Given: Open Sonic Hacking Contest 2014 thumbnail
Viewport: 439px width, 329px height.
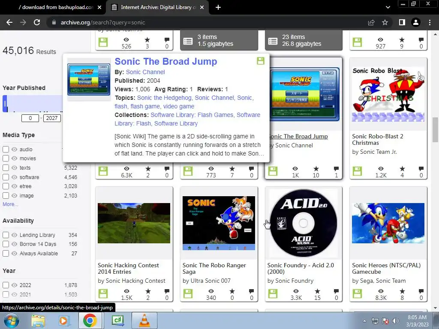Looking at the screenshot, I should [x=134, y=223].
